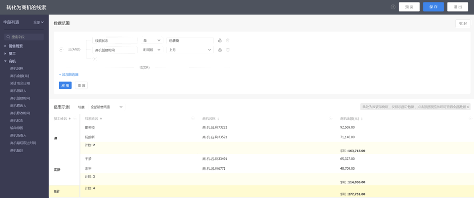Open the 是 operator dropdown
This screenshot has height=198, width=474.
tap(152, 40)
